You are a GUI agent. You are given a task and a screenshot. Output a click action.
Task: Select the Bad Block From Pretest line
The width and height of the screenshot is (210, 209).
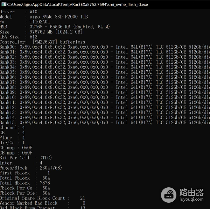tap(43, 208)
